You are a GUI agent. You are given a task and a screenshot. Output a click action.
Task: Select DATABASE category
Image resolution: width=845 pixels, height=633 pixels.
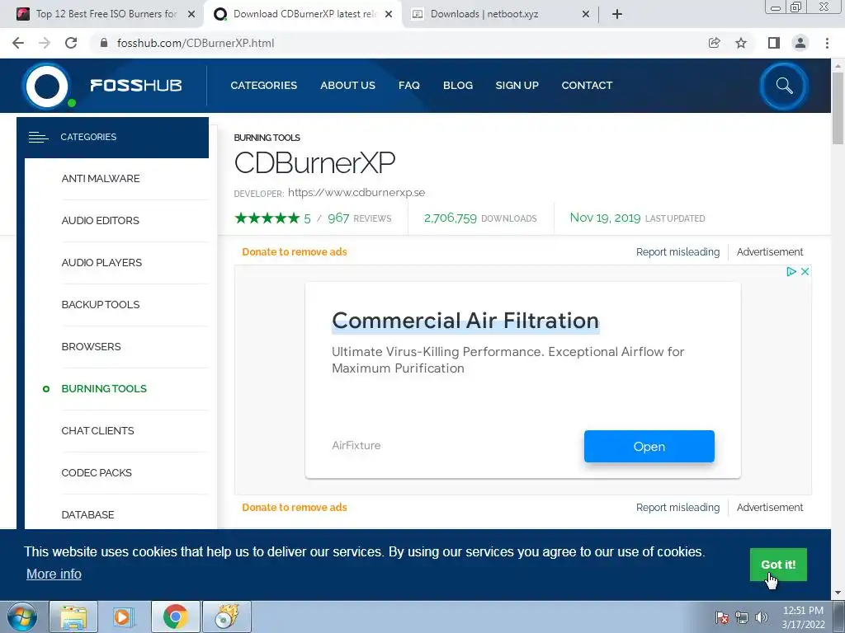coord(87,514)
